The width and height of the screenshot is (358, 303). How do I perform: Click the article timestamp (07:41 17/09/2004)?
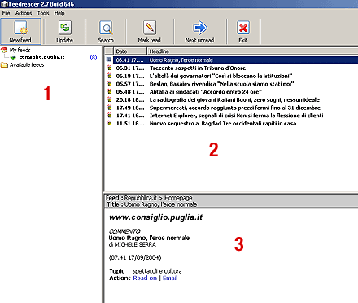click(x=135, y=257)
